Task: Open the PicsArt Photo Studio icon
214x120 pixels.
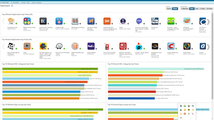Action: [x=139, y=46]
